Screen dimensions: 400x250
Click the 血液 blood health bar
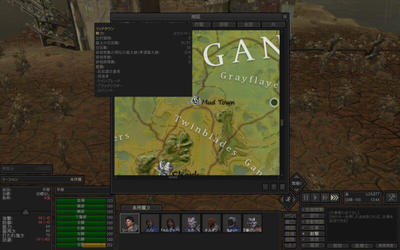pos(81,200)
